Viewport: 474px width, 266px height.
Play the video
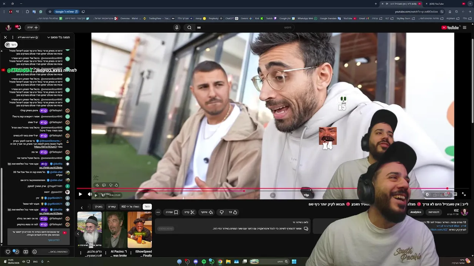[x=80, y=194]
